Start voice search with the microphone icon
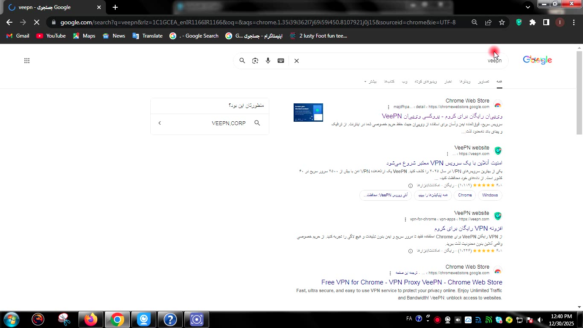The image size is (583, 328). pyautogui.click(x=268, y=61)
